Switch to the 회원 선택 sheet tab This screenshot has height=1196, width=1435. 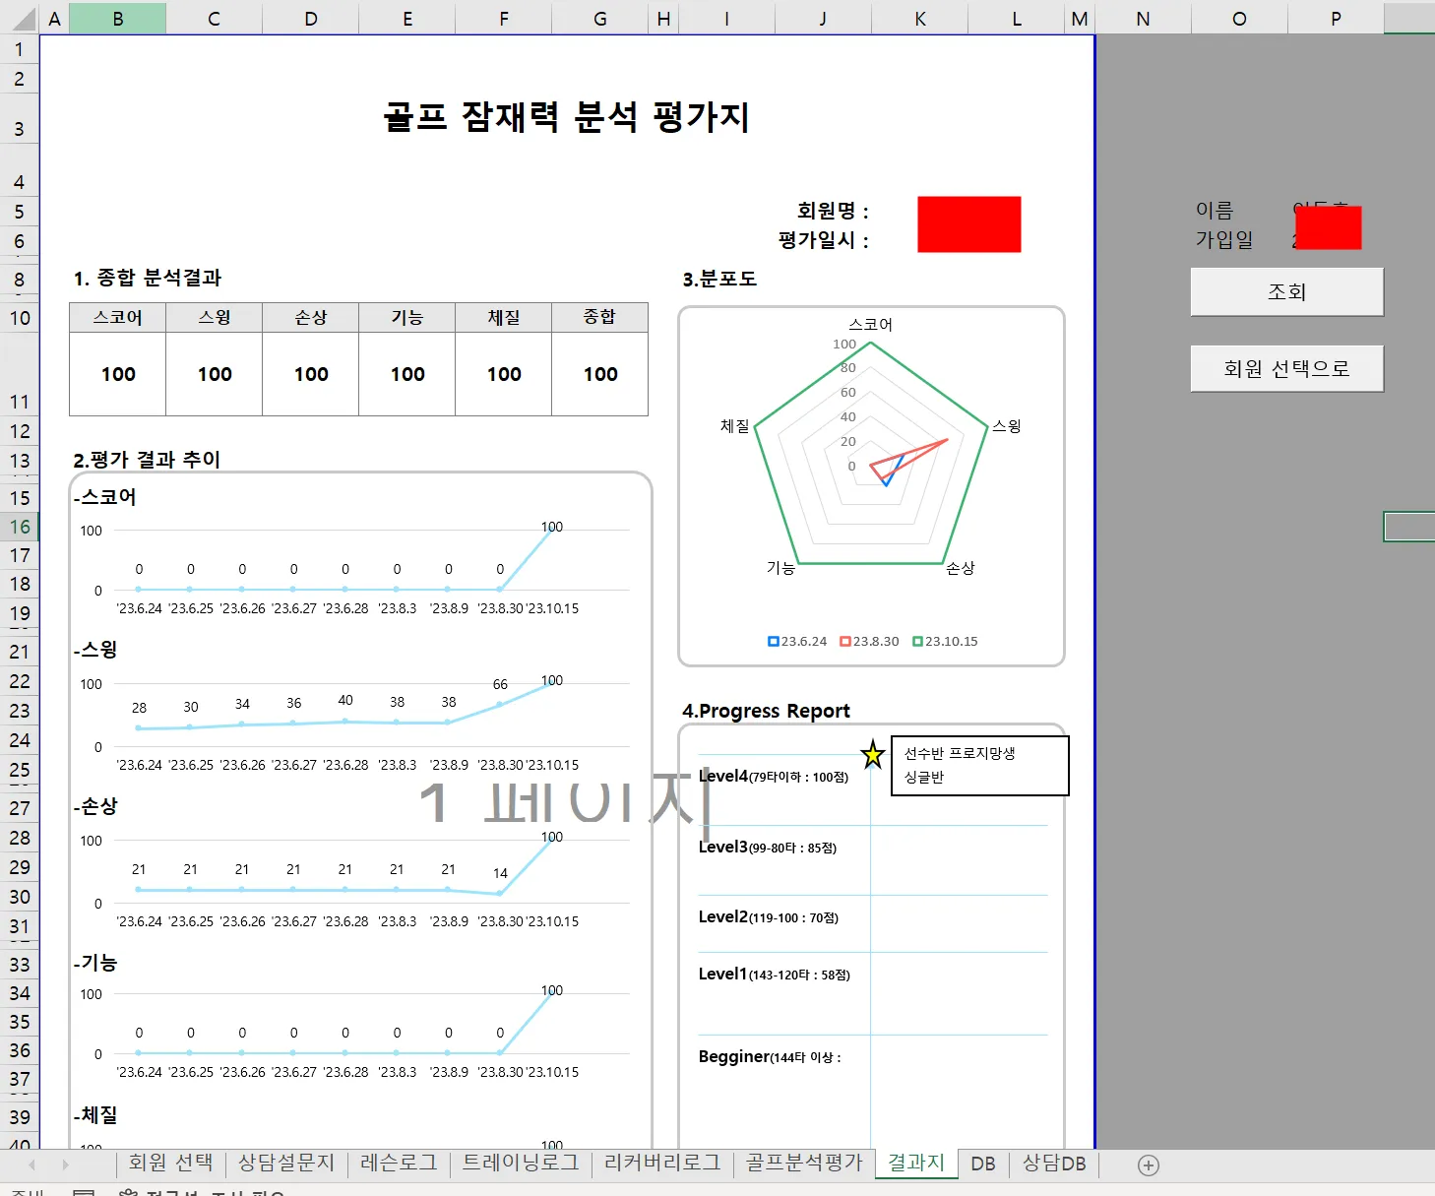tap(170, 1164)
